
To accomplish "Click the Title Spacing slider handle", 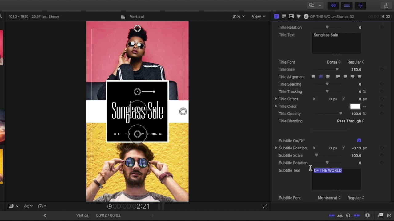I will 327,84.
